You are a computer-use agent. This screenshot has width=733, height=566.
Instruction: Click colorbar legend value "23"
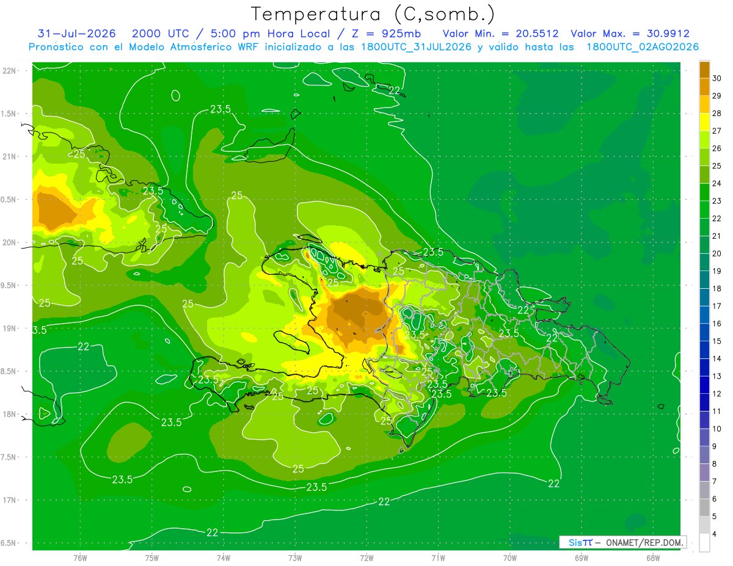pos(717,201)
